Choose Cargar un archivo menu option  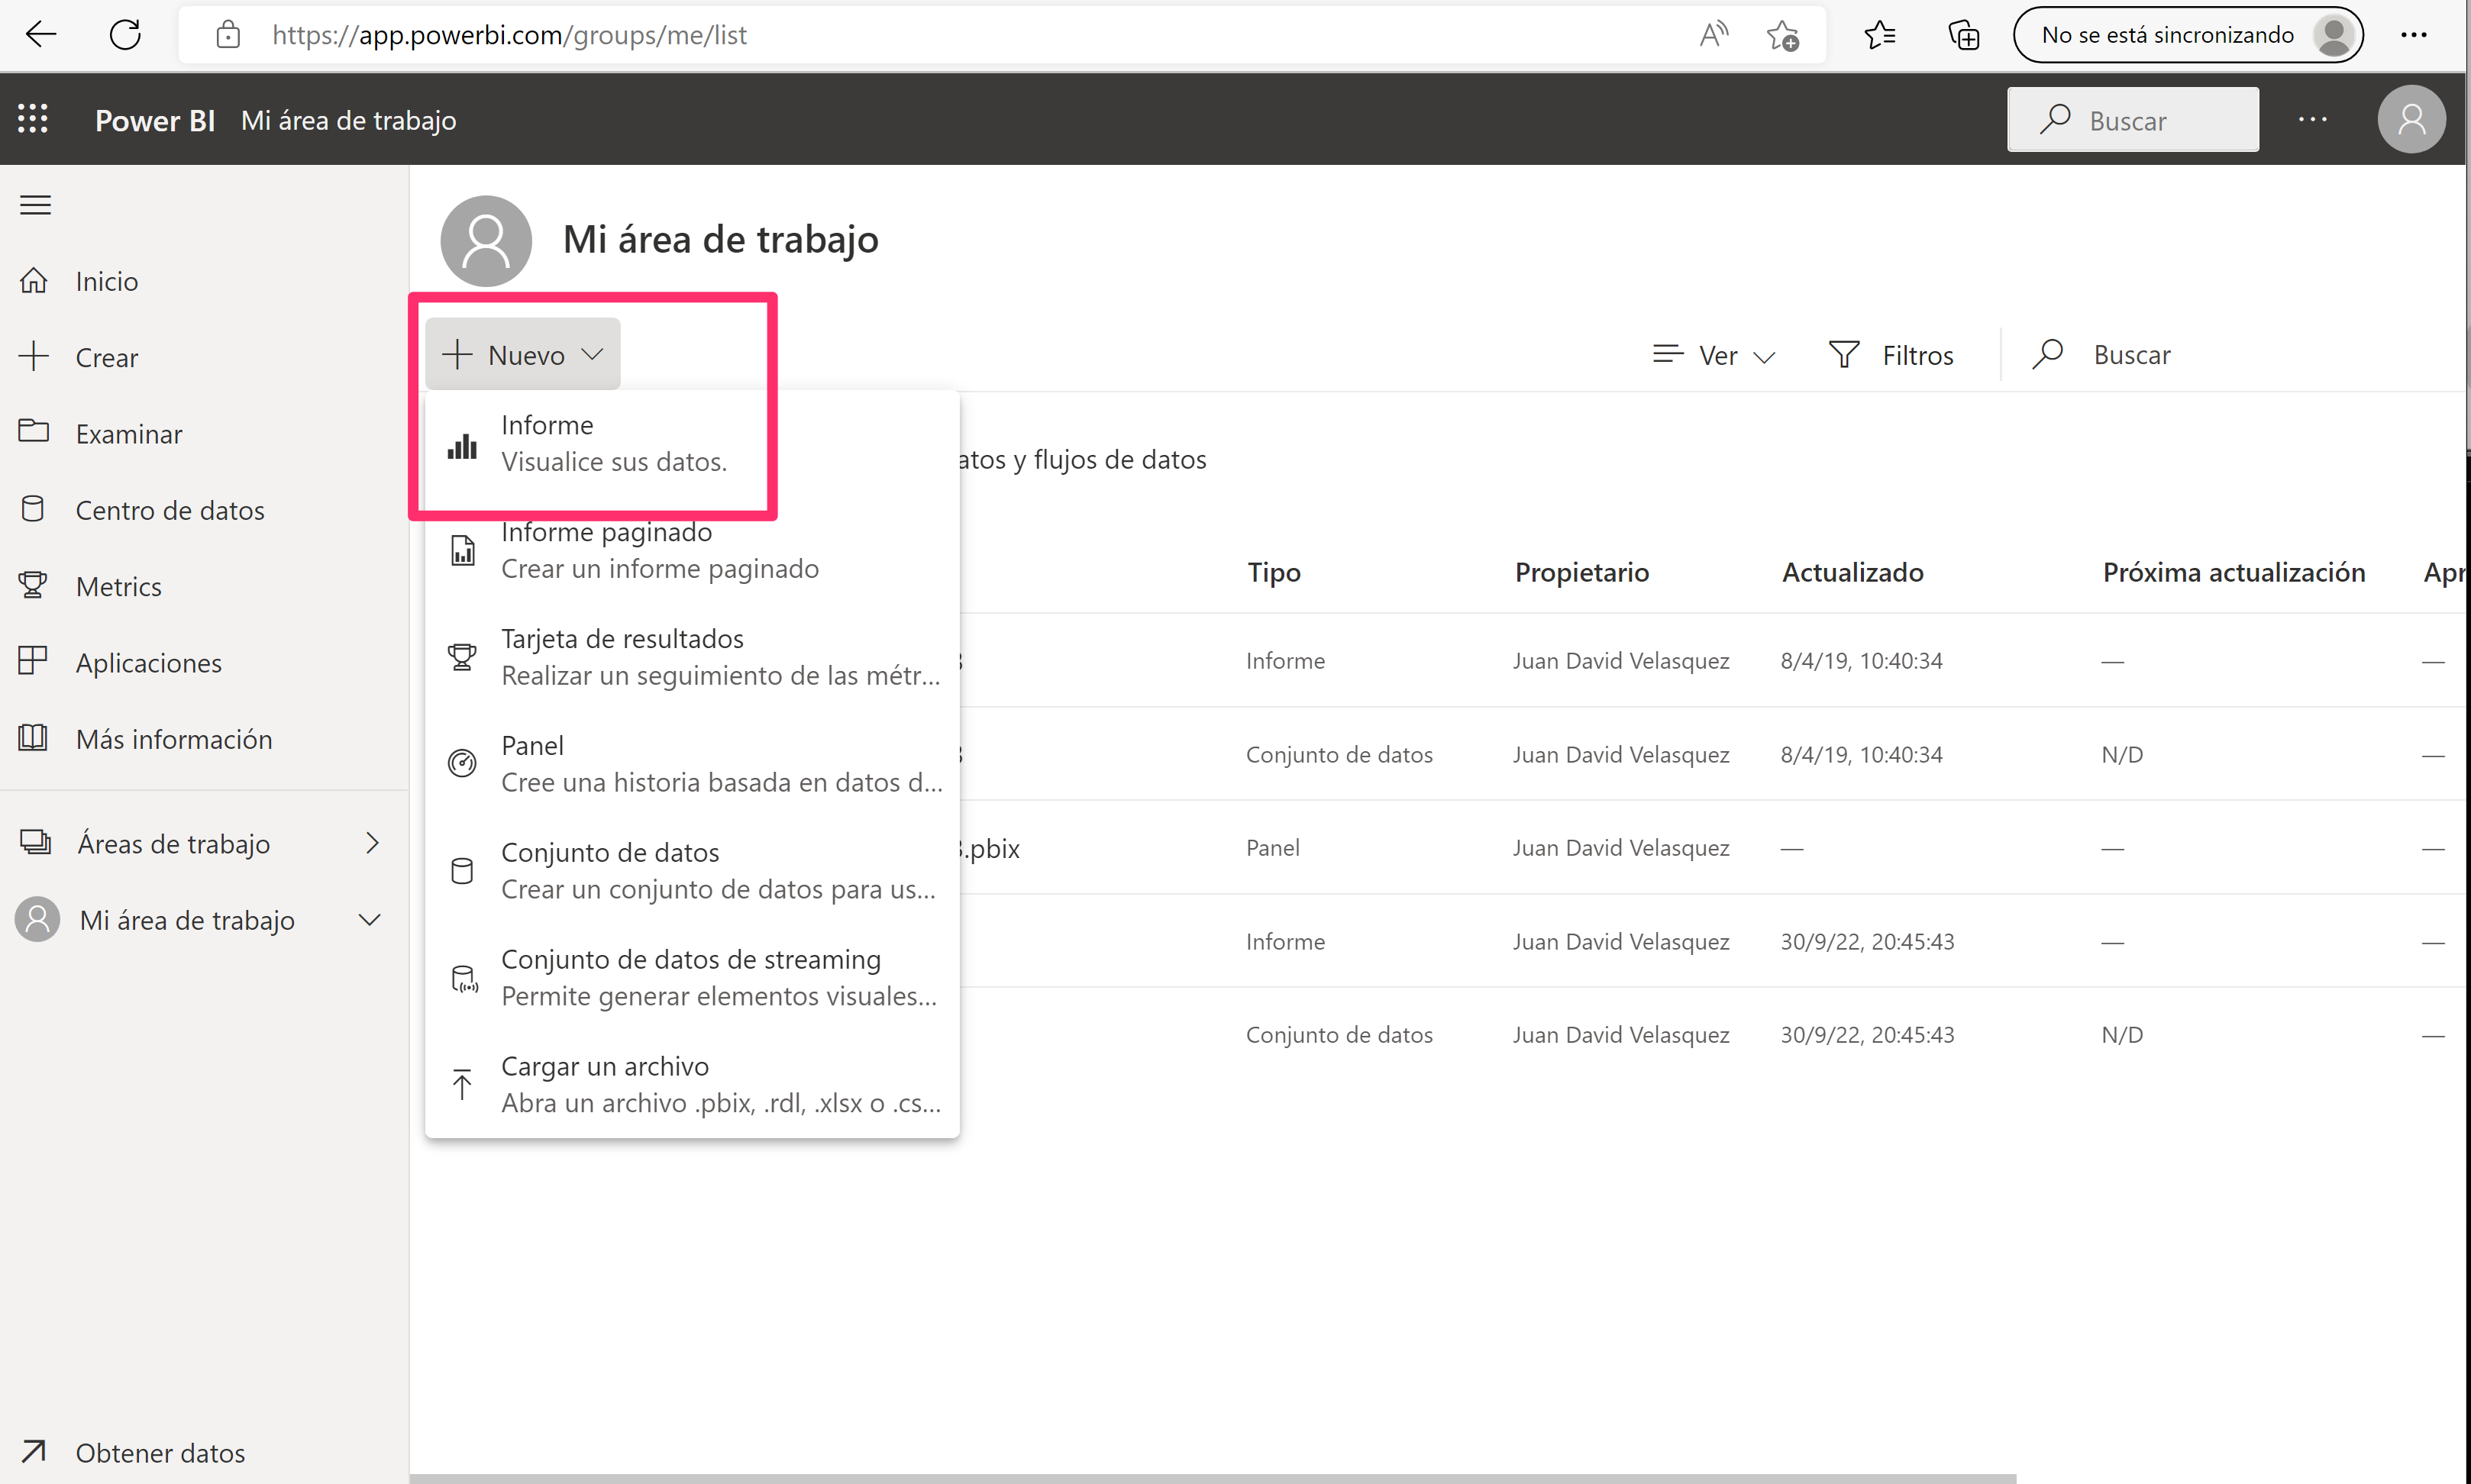point(692,1086)
